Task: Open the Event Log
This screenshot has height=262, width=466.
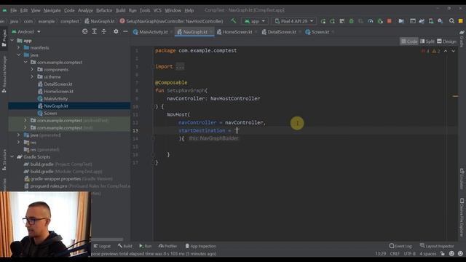Action: 400,246
